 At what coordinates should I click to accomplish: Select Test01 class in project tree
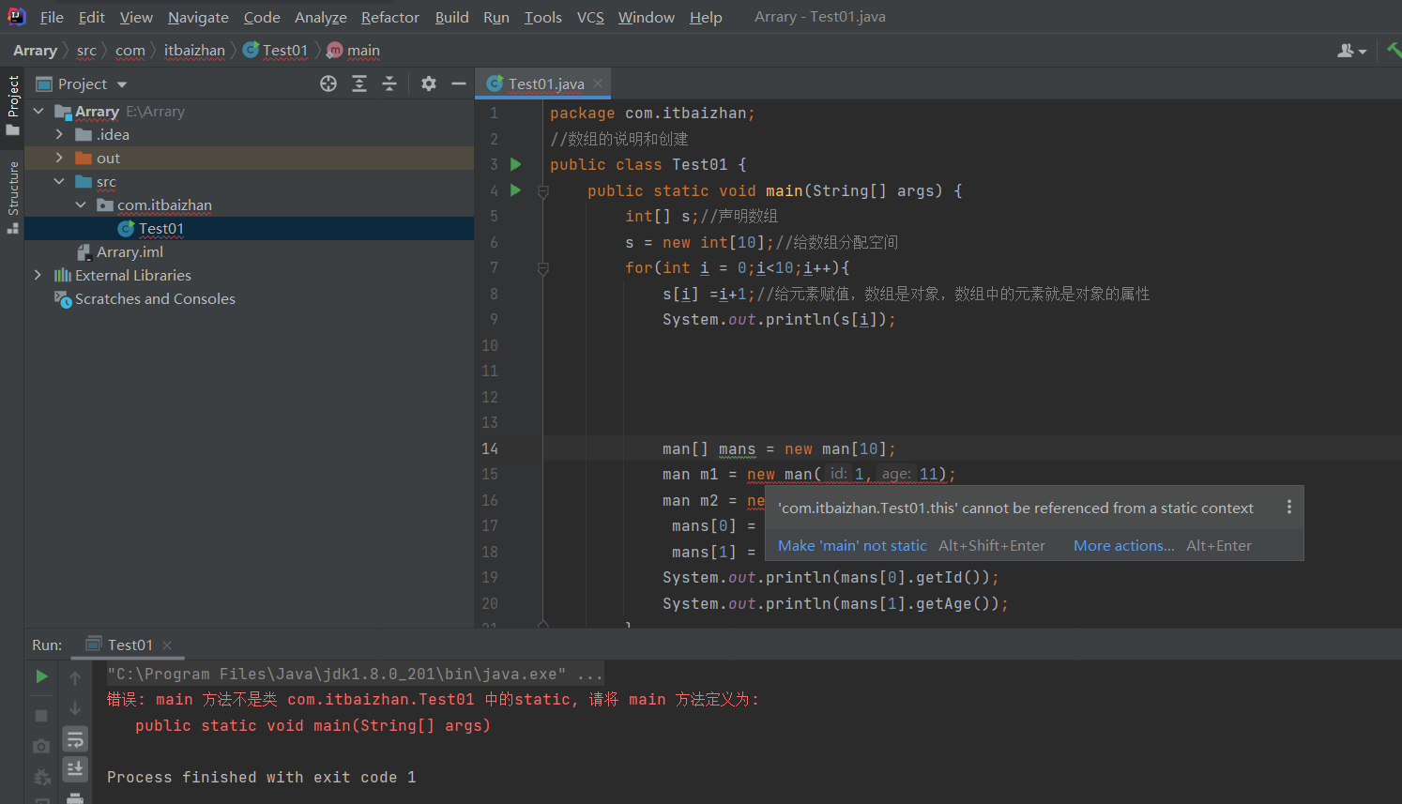[x=161, y=228]
